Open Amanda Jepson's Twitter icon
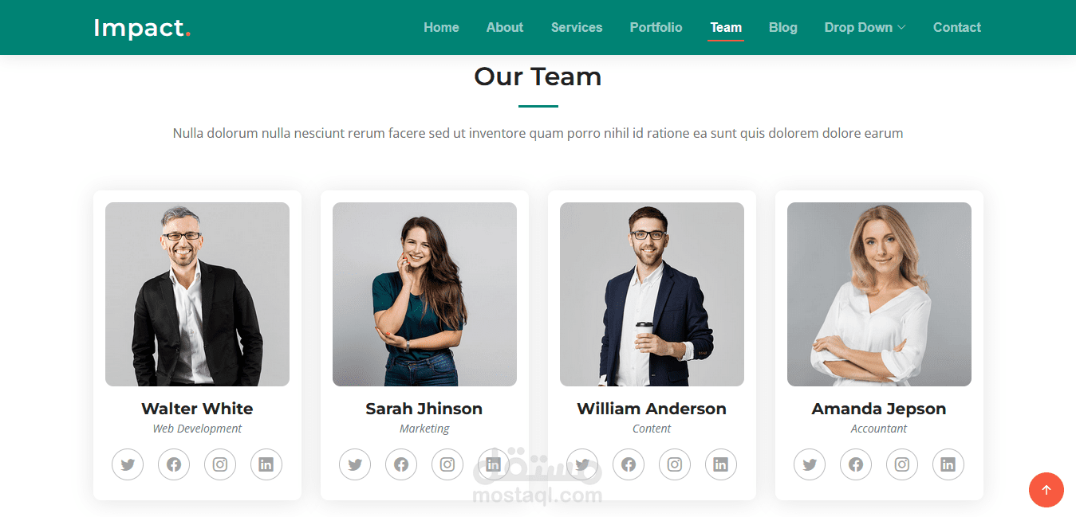This screenshot has height=517, width=1076. coord(810,464)
